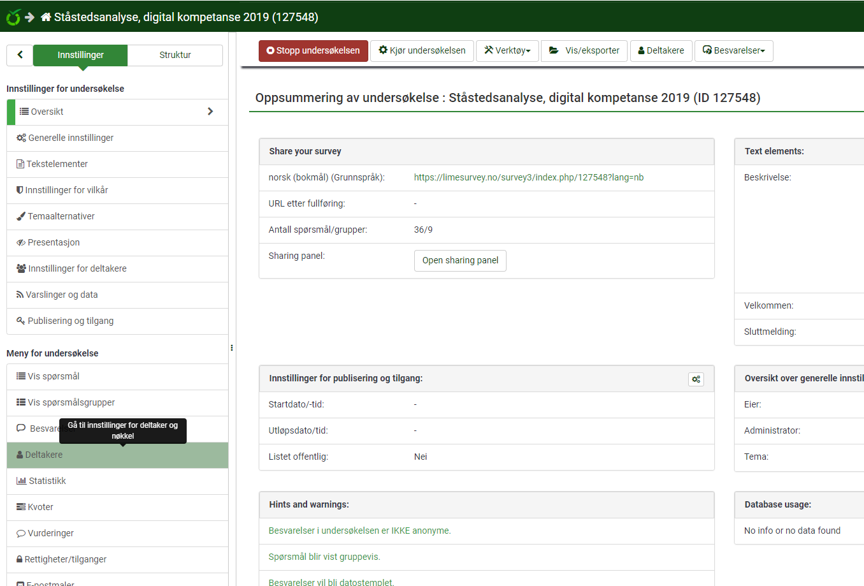This screenshot has height=586, width=864.
Task: Click Kjør undersøkelsen in toolbar
Action: (x=422, y=50)
